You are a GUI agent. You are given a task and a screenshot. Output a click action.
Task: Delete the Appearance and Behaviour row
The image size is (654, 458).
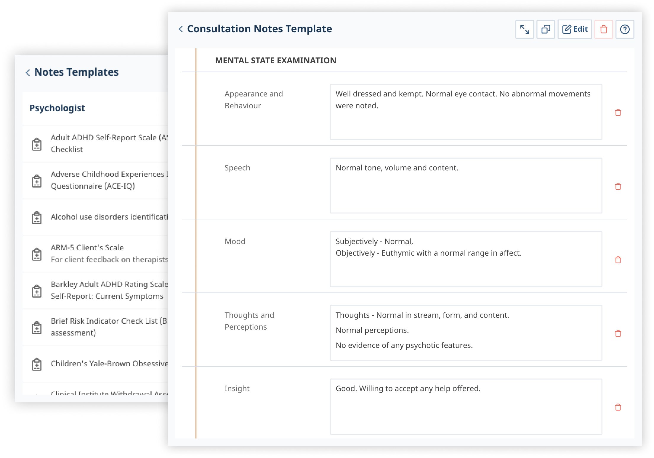tap(618, 112)
